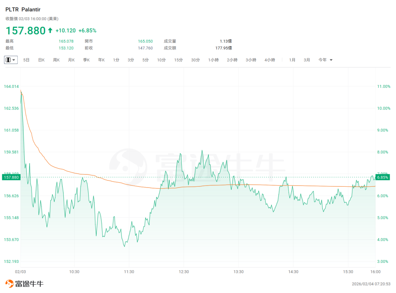
Task: Expand the 今年 range dropdown
Action: point(325,60)
